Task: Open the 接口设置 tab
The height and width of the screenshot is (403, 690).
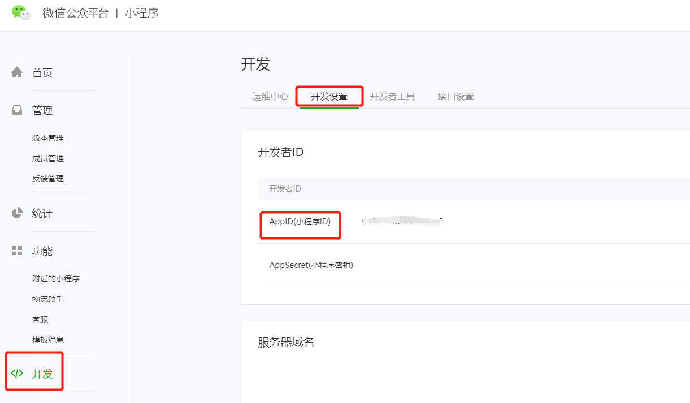Action: coord(455,96)
